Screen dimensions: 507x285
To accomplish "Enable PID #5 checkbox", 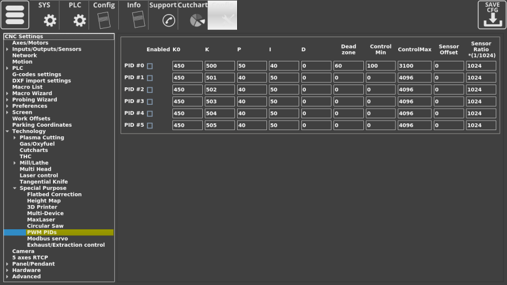I will pos(150,126).
